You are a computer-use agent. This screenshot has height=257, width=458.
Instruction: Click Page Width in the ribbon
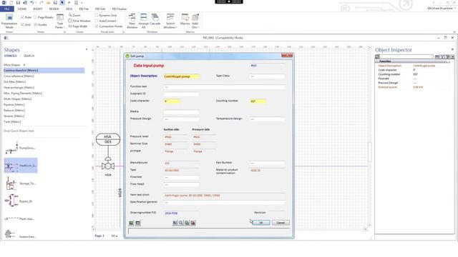78,26
